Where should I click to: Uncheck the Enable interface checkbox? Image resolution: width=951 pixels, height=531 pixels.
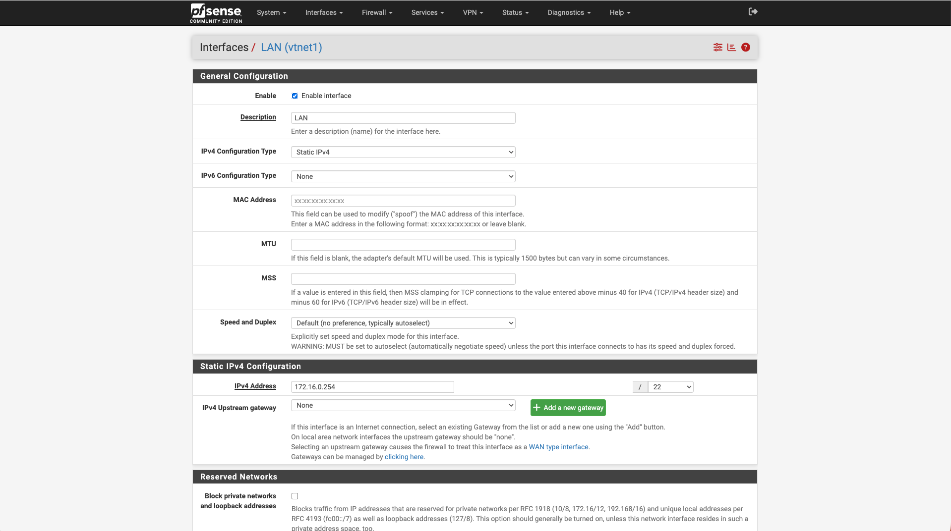point(295,96)
